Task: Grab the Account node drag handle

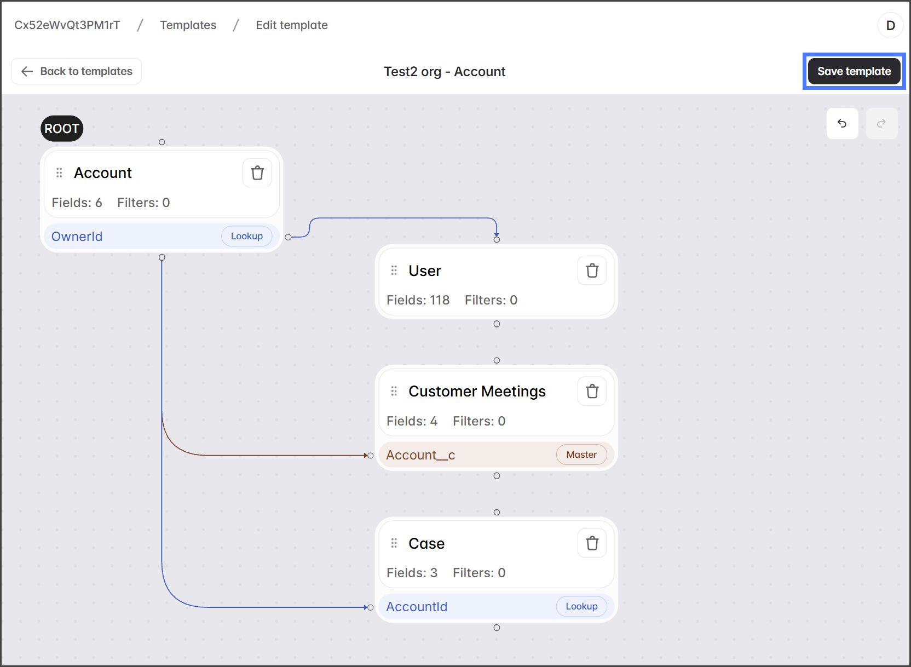Action: (59, 173)
